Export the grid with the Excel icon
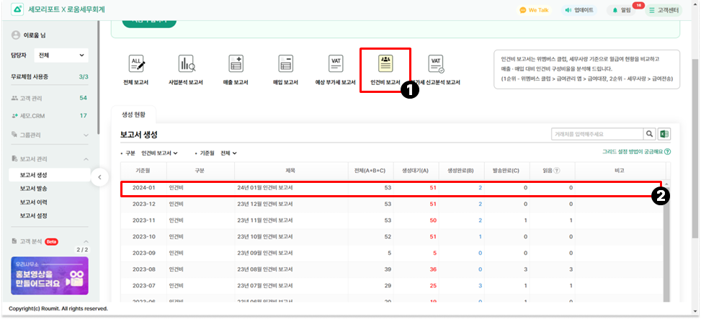 [x=664, y=134]
